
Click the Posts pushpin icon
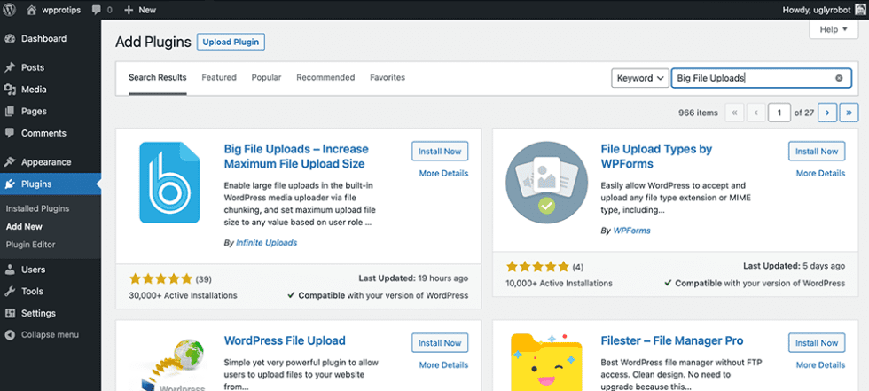click(10, 67)
